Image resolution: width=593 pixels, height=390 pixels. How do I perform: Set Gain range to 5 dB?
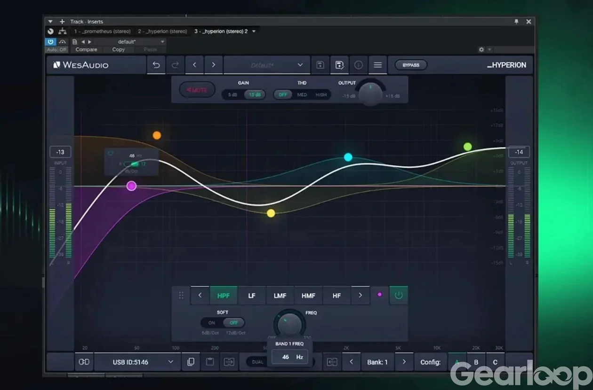click(x=233, y=94)
